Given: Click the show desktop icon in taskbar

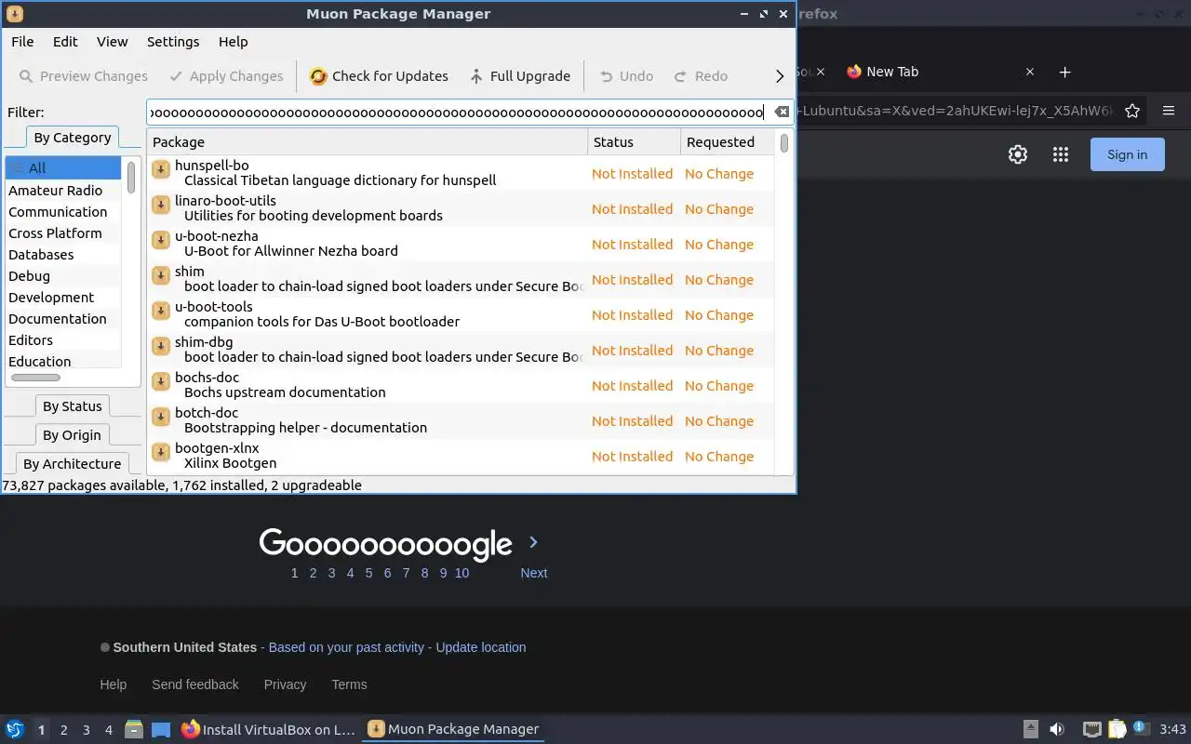Looking at the screenshot, I should tap(161, 729).
